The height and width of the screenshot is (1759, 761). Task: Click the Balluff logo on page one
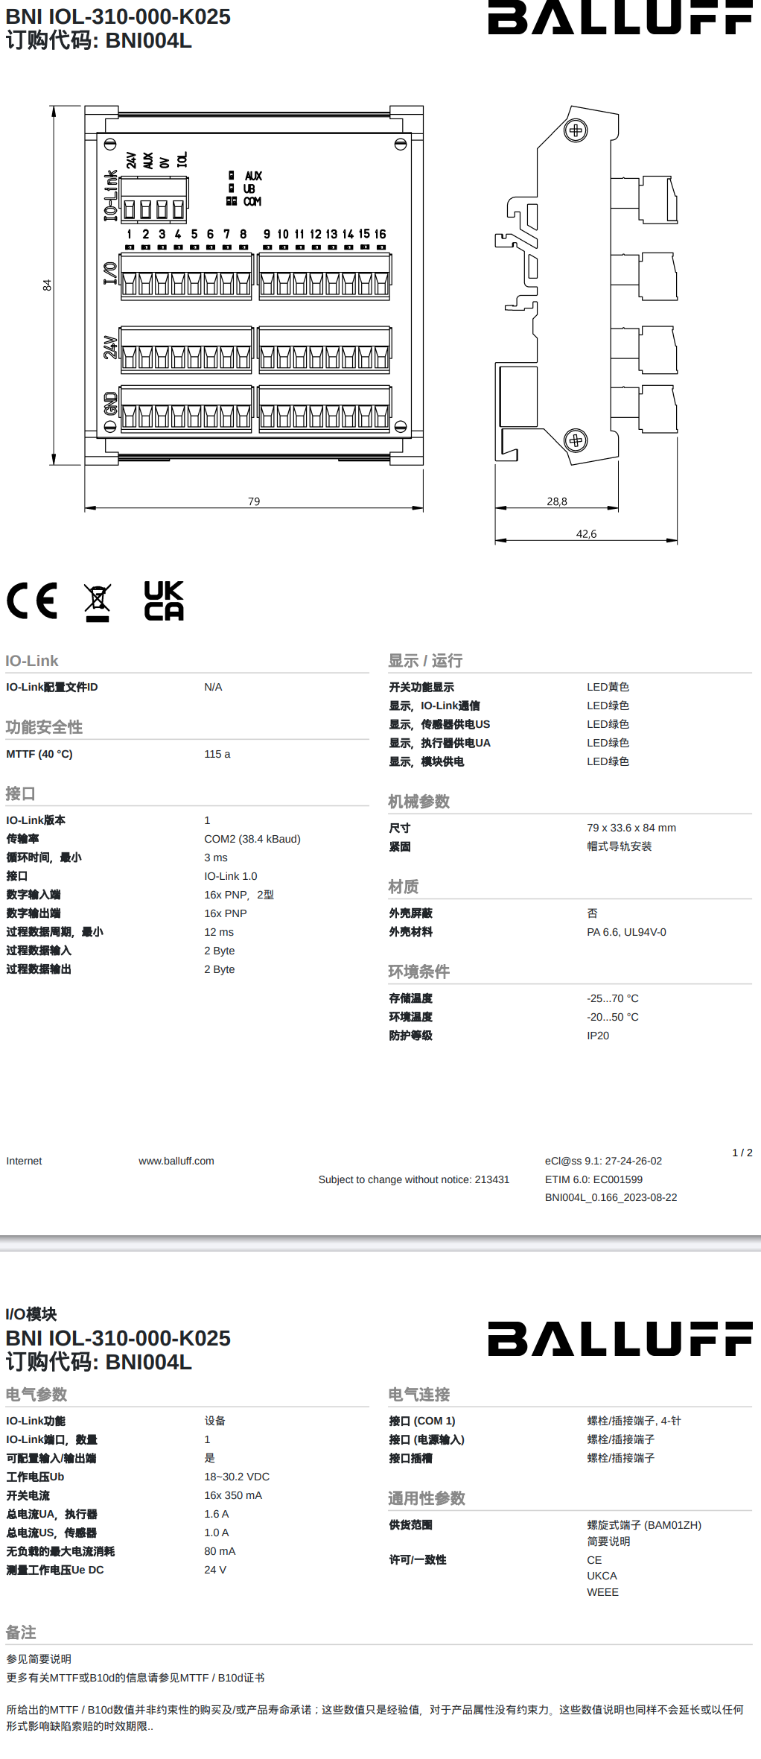click(x=620, y=17)
